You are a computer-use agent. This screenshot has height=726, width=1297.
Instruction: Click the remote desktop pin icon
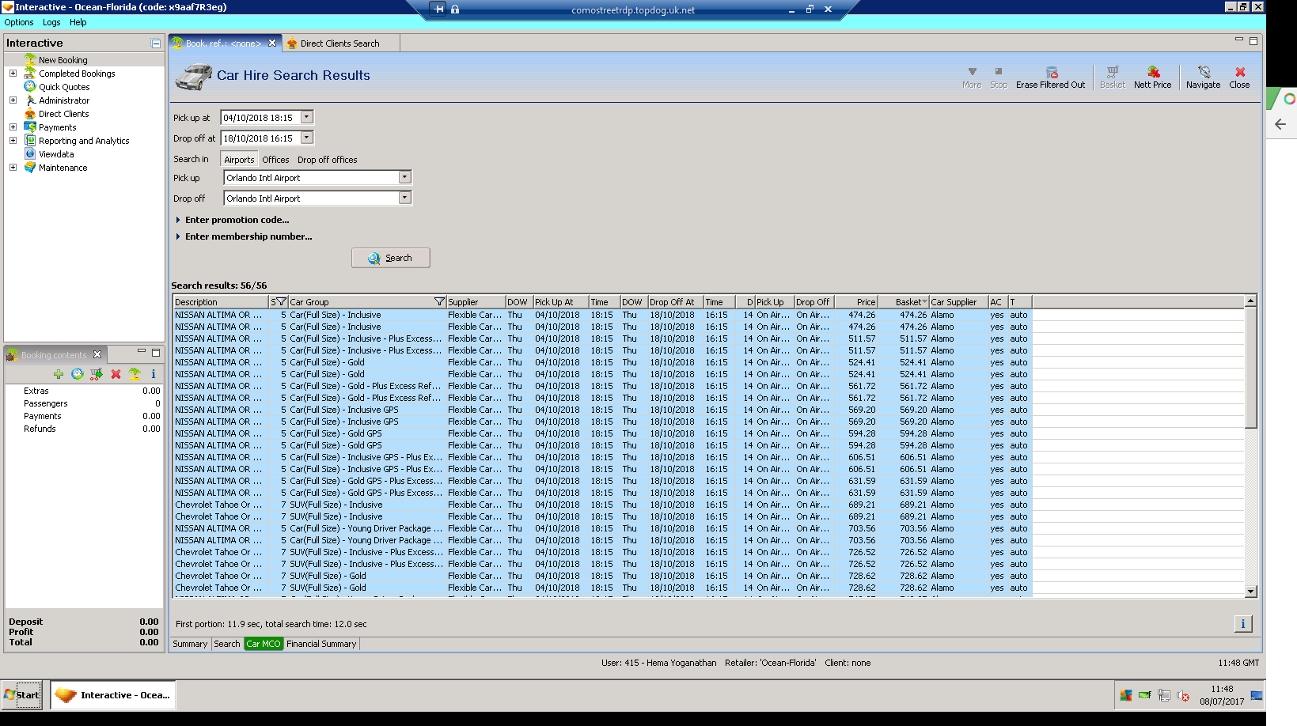click(439, 9)
